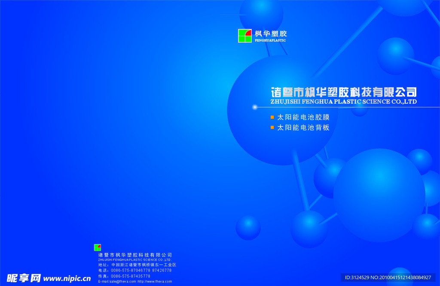Click the ID:3124529 image number label

[388, 277]
